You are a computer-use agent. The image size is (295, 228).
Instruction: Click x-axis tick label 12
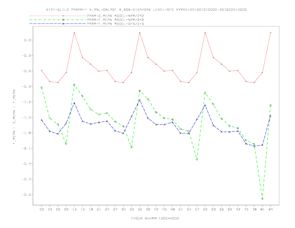coord(74,209)
